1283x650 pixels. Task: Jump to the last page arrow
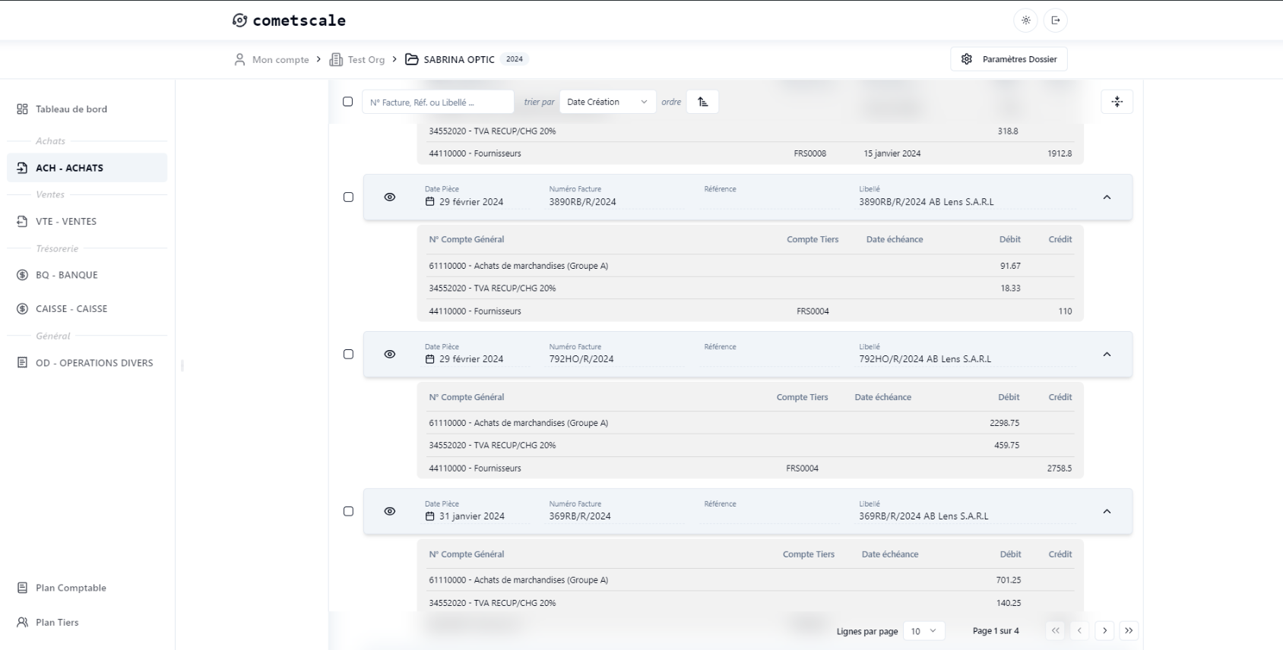[1129, 631]
